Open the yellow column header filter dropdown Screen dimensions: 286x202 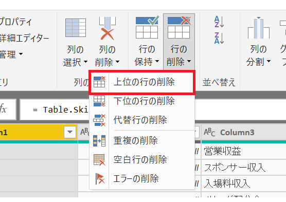[x=70, y=132]
